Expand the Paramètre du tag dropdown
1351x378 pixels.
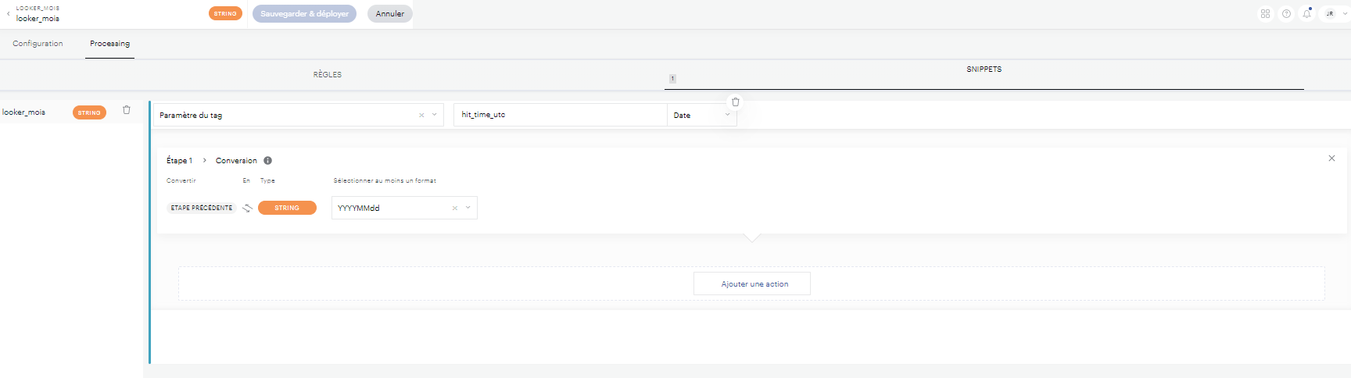(x=435, y=115)
